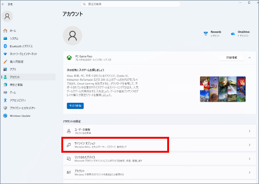
Task: Click the Rewards medal icon
Action: click(x=206, y=34)
